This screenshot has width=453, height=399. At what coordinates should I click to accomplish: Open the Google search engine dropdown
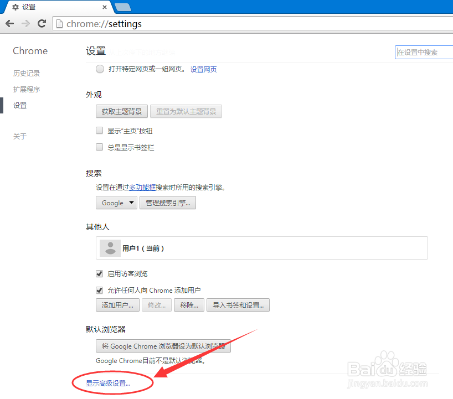(116, 203)
